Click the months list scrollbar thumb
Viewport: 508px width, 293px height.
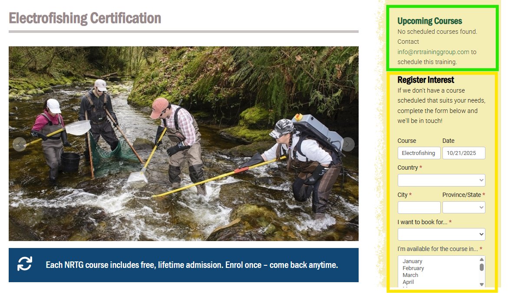pyautogui.click(x=482, y=267)
